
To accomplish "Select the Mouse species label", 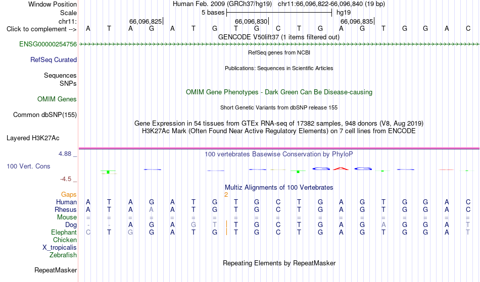I will (67, 217).
